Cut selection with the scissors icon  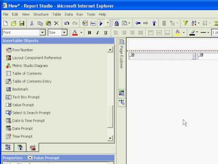pos(32,23)
